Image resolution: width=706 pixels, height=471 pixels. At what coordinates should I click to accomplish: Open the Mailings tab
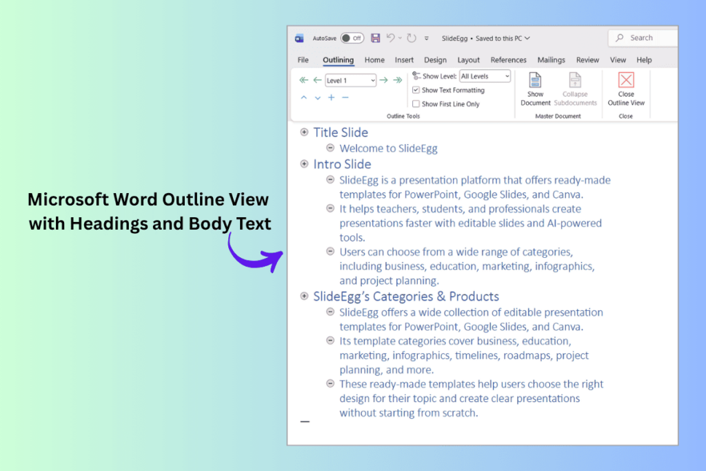(551, 60)
